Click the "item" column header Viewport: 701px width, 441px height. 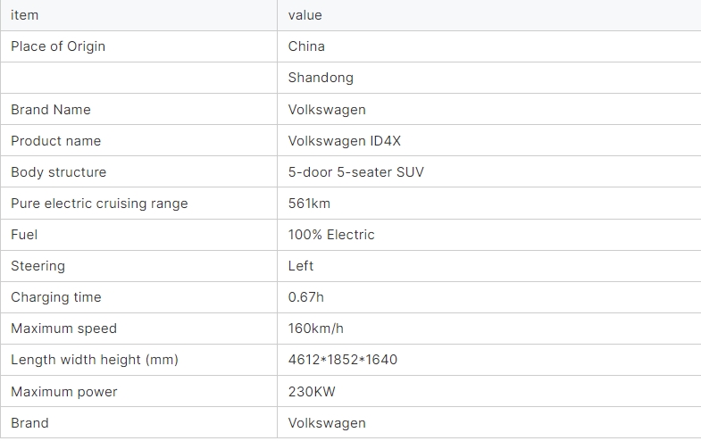point(24,15)
